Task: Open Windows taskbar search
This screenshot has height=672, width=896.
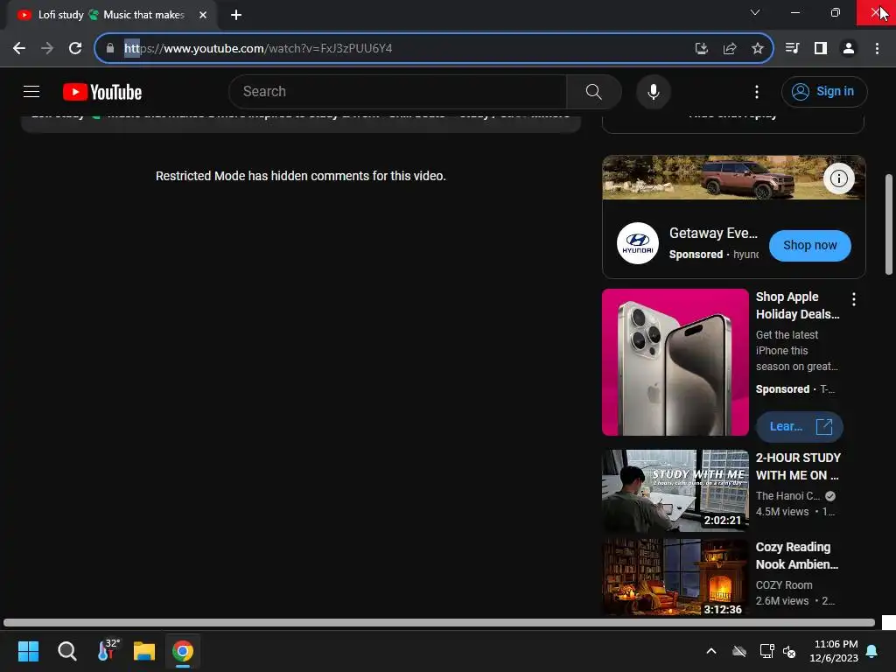Action: pyautogui.click(x=66, y=651)
